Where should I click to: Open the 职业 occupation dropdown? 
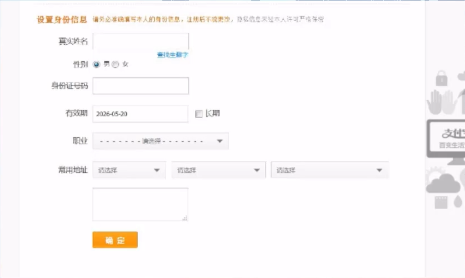tap(160, 141)
